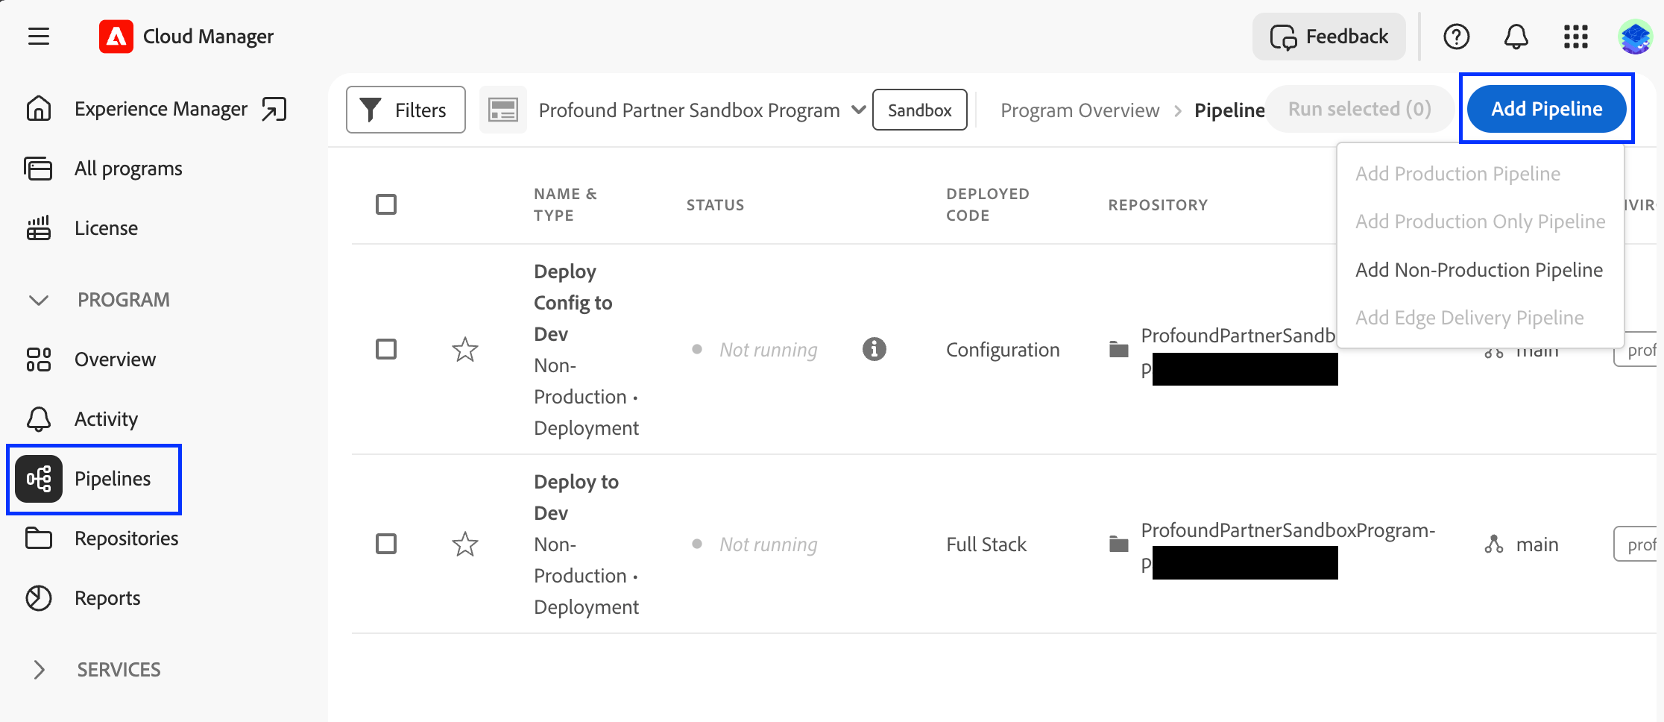The height and width of the screenshot is (722, 1664).
Task: Click the Experience Manager external link arrow
Action: (274, 109)
